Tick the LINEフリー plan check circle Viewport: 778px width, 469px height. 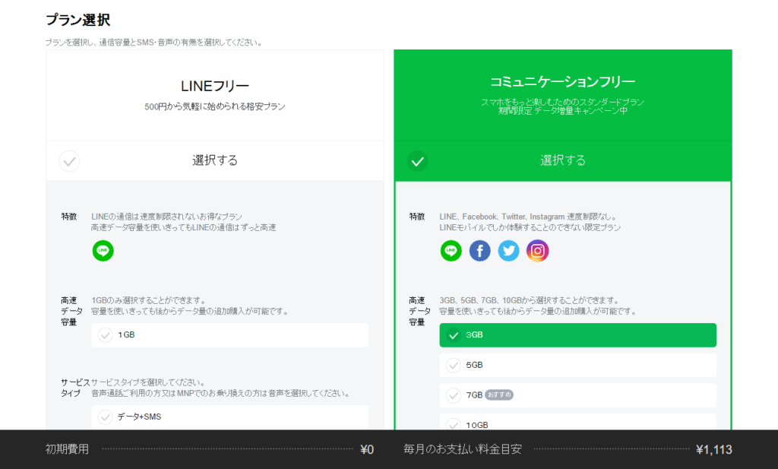pyautogui.click(x=69, y=161)
